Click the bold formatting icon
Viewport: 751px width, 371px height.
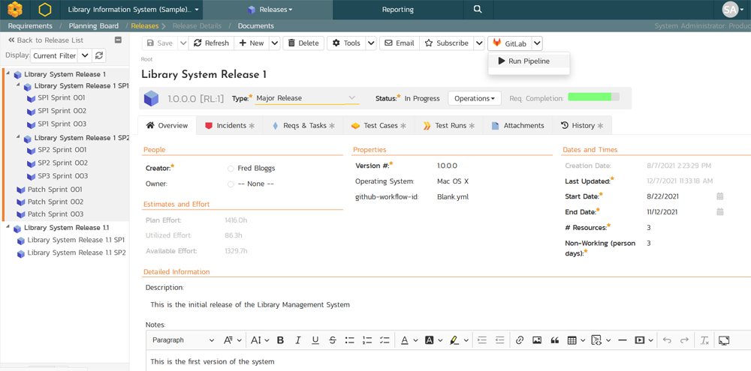point(280,340)
